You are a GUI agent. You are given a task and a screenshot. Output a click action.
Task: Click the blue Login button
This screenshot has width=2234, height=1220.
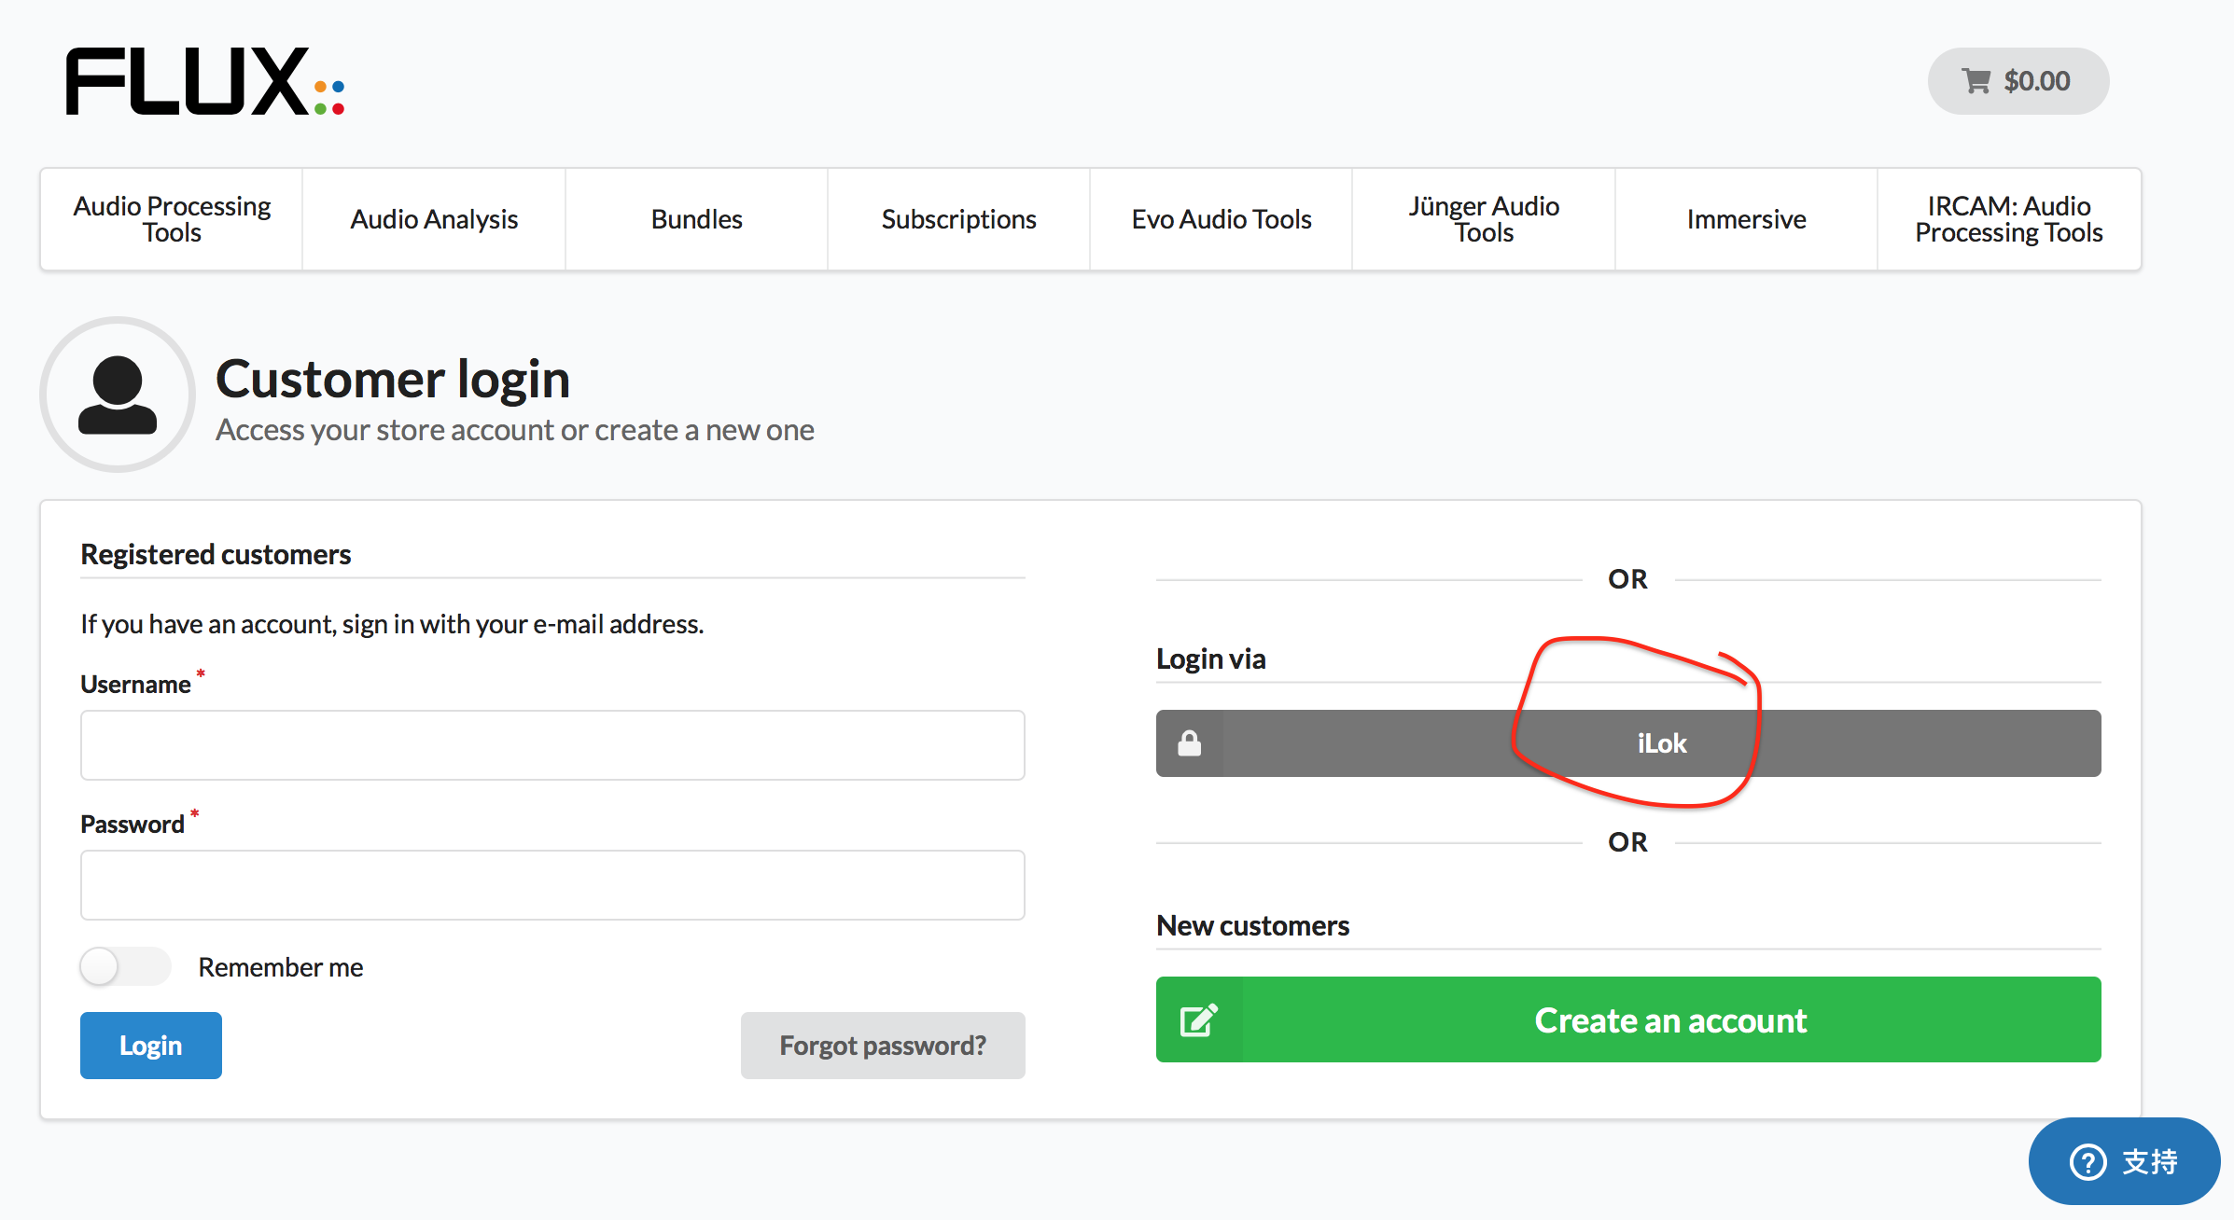click(151, 1046)
